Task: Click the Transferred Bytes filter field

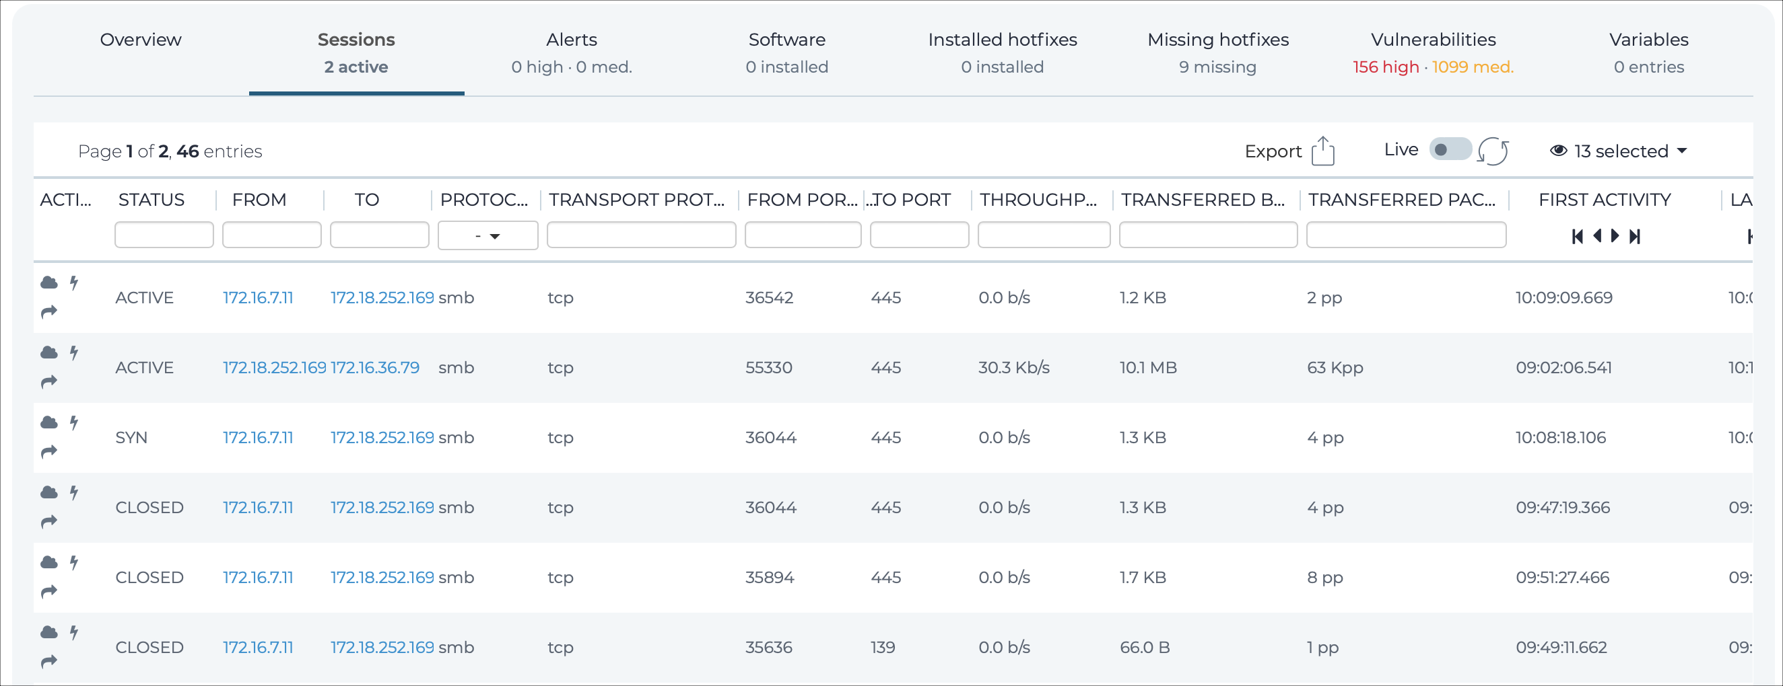Action: tap(1209, 235)
